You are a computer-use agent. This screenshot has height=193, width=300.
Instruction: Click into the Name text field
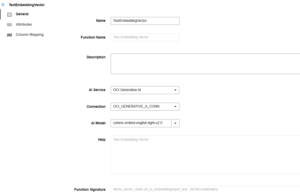tap(145, 21)
